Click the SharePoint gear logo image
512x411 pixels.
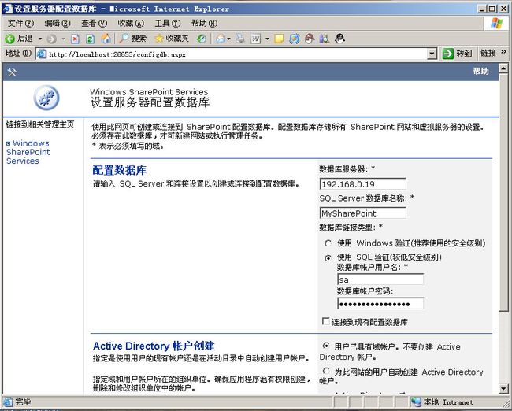pyautogui.click(x=46, y=98)
